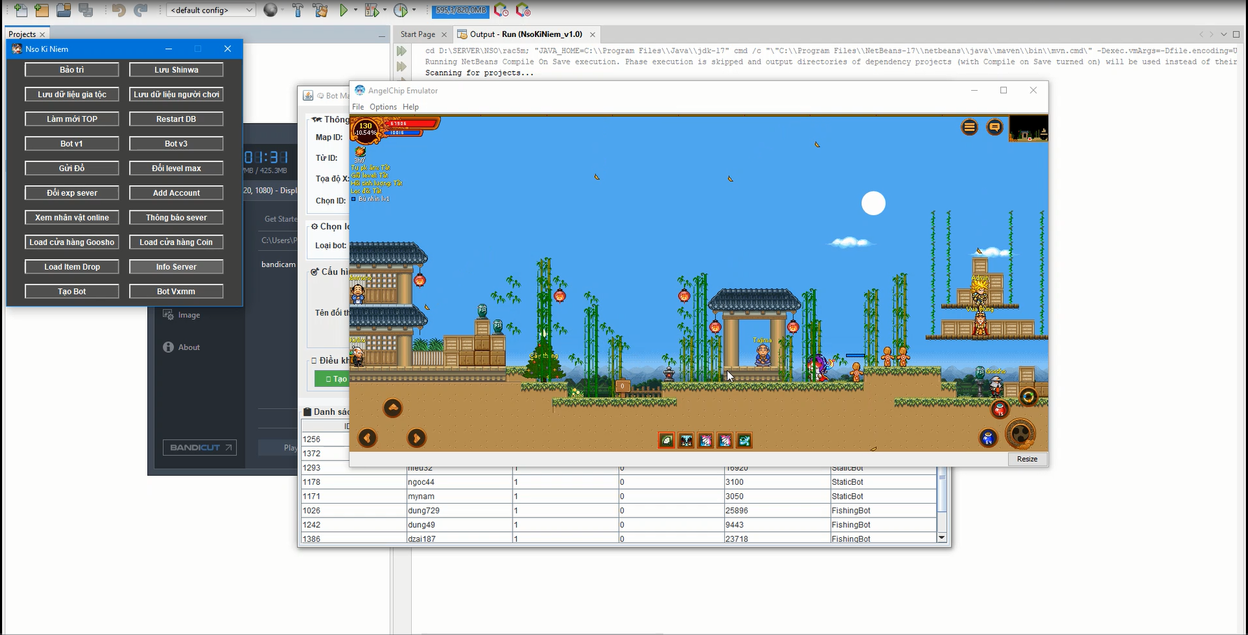
Task: Click the minimap thumbnail in the game
Action: [1028, 130]
